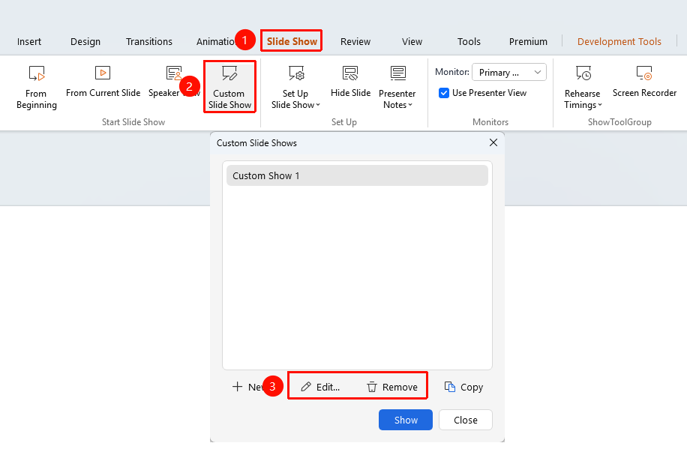Open Development Tools tab
This screenshot has width=687, height=464.
point(619,41)
